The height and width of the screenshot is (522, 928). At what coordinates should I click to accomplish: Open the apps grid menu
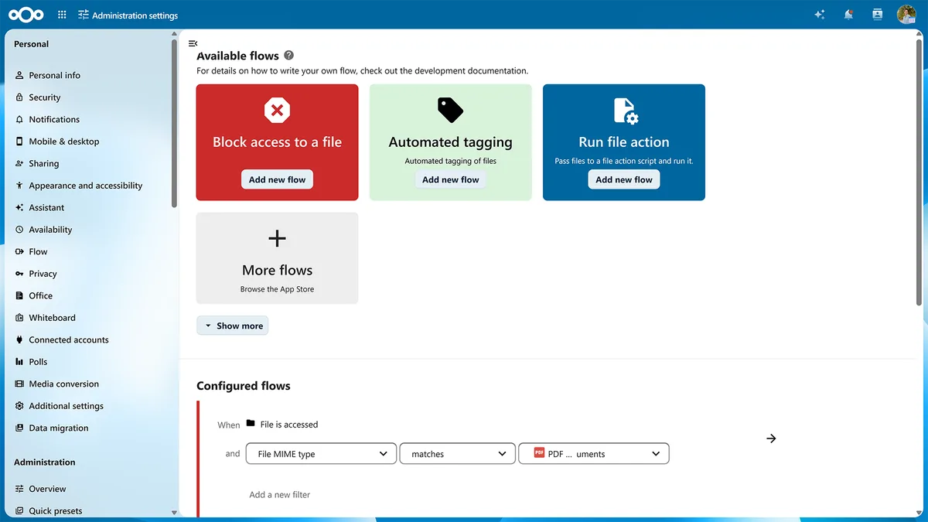tap(62, 15)
